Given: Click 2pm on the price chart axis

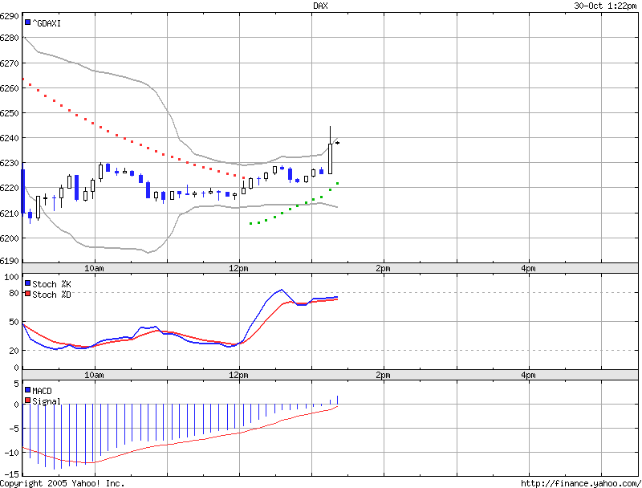Looking at the screenshot, I should tap(383, 268).
